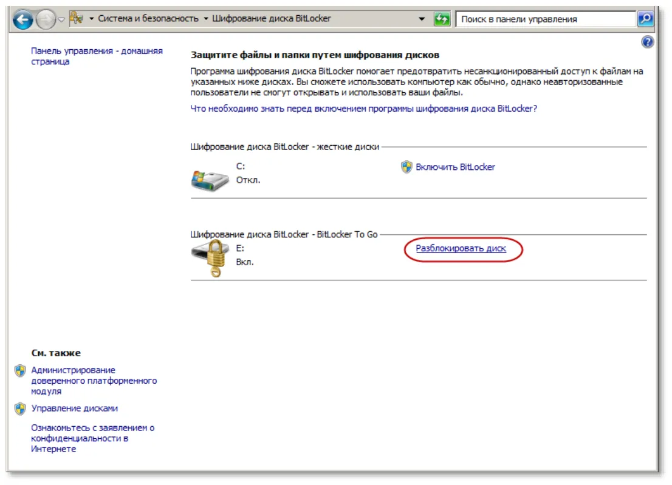Click the Control Panel icon in address bar
This screenshot has height=485, width=672.
tap(77, 18)
